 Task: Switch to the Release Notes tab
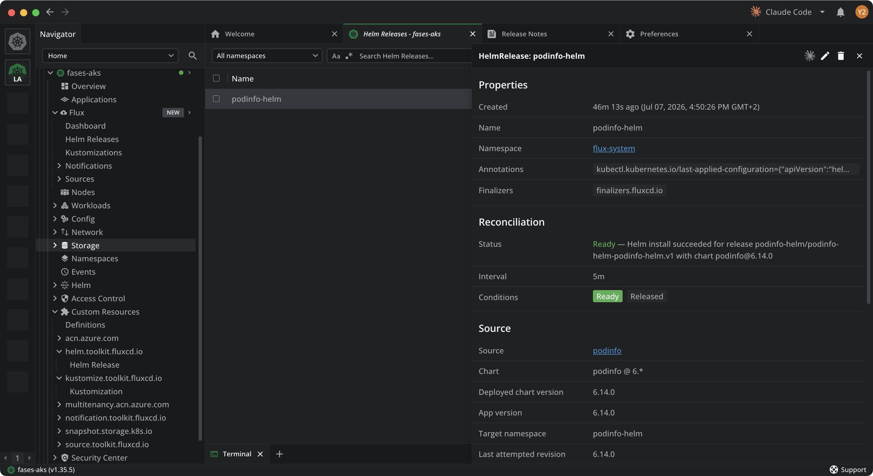click(551, 34)
